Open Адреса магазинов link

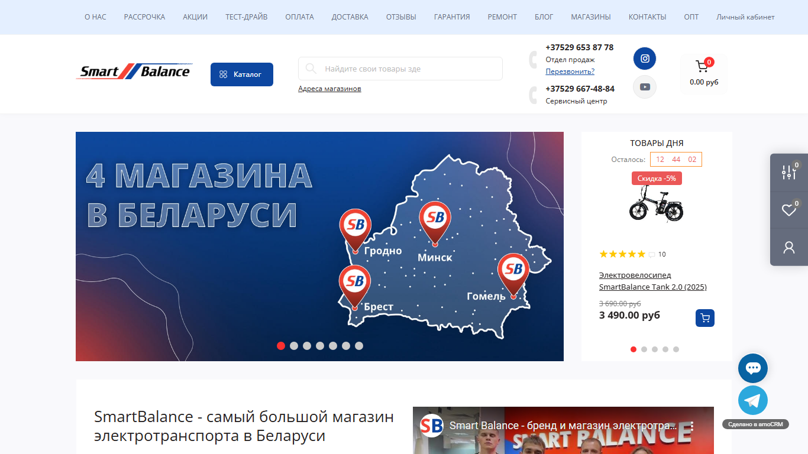coord(329,89)
